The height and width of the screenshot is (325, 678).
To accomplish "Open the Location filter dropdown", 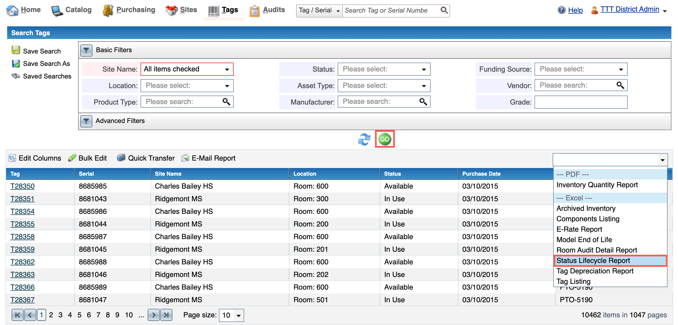I will coord(187,86).
